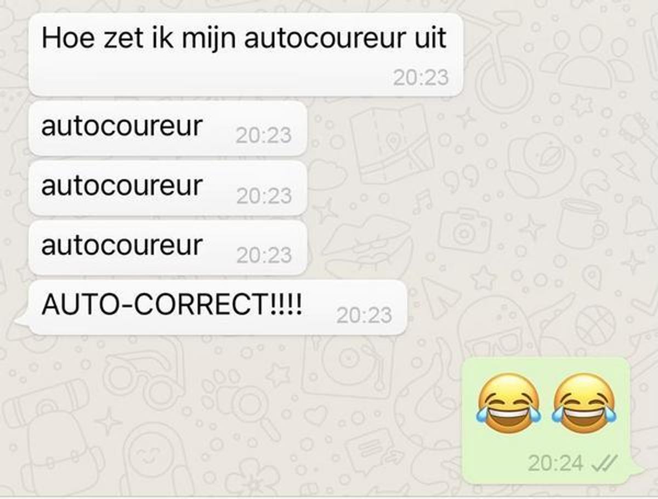Click the 20:23 timestamp of the longest message
This screenshot has height=499, width=658.
point(421,77)
